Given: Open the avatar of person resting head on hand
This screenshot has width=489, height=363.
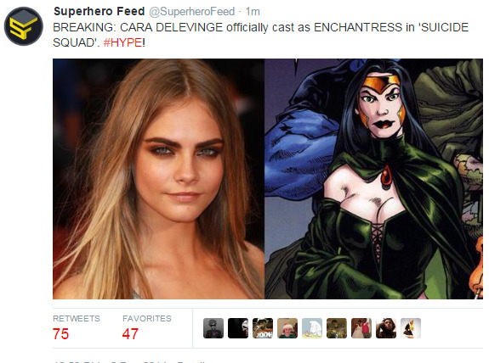Looking at the screenshot, I should (386, 328).
